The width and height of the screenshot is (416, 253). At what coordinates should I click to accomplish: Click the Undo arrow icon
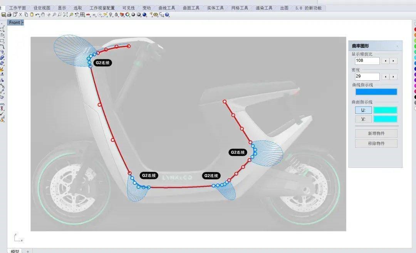click(x=37, y=15)
